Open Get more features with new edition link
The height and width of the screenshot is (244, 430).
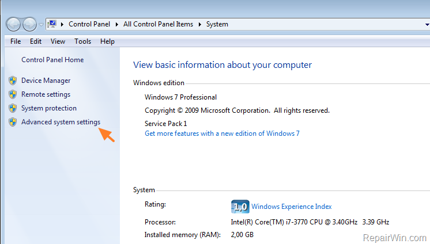click(222, 134)
